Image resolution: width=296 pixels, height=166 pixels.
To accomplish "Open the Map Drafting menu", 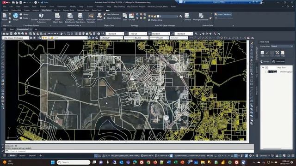I will click(119, 6).
